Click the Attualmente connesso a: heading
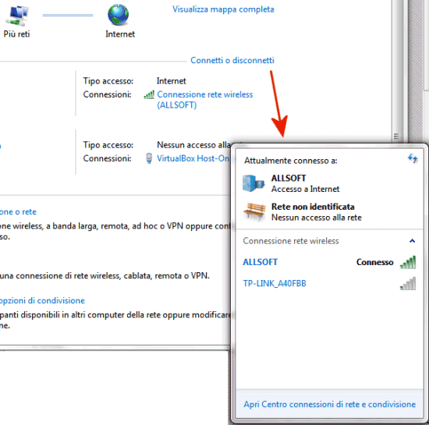 point(291,161)
